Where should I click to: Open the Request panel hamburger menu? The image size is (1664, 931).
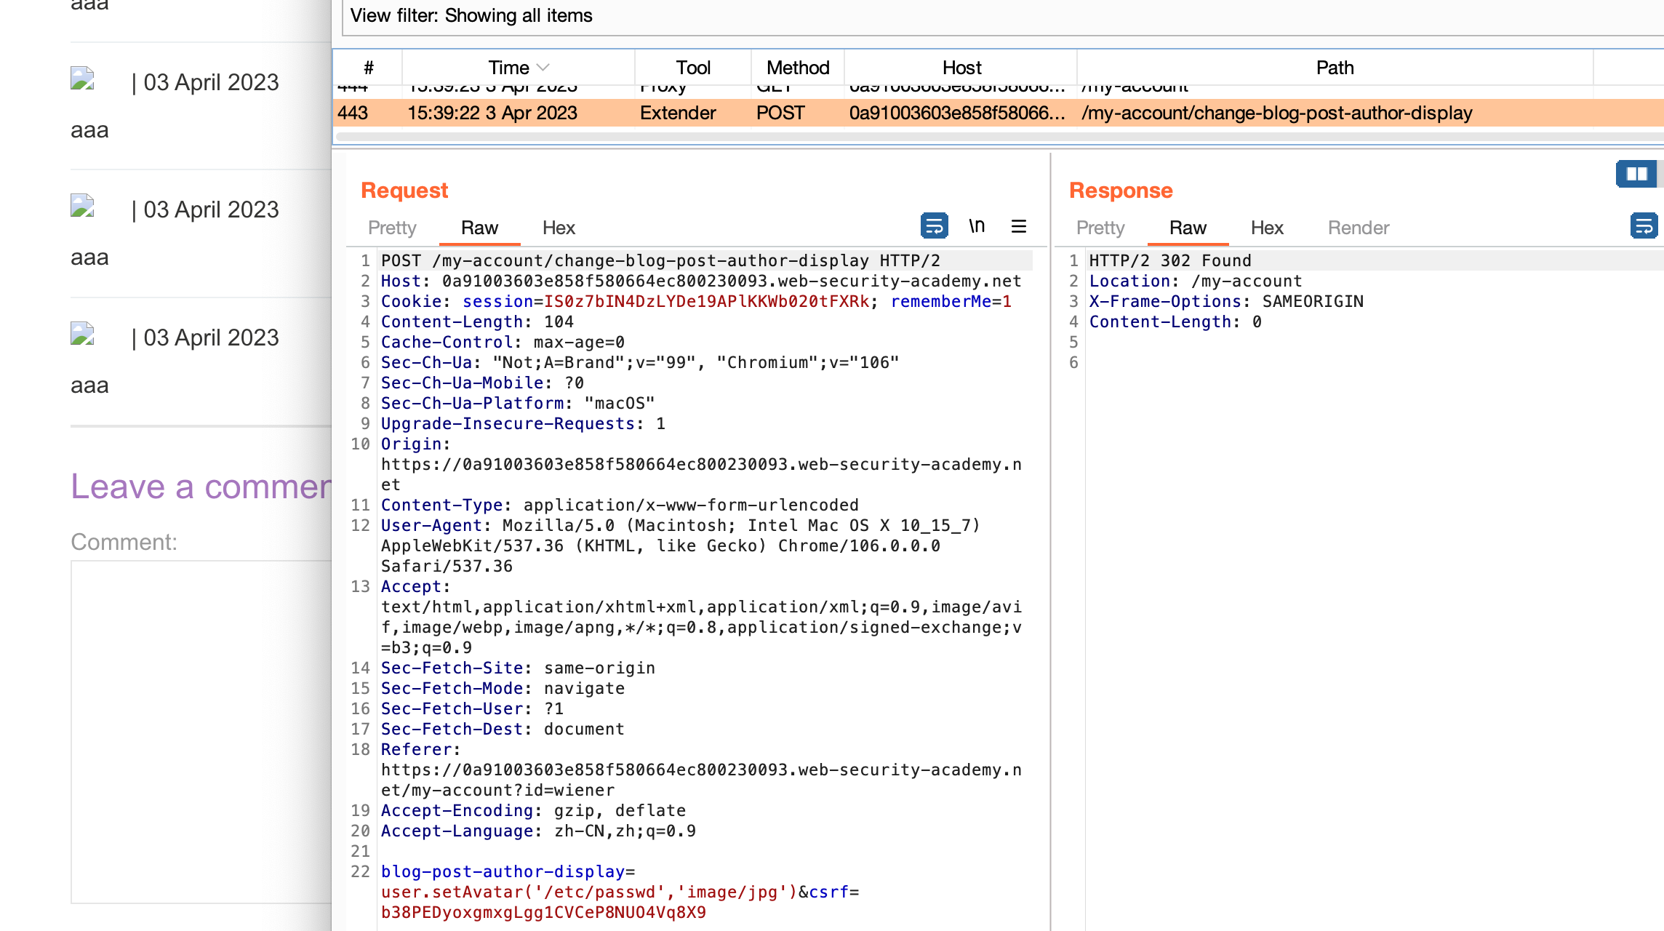click(1018, 226)
